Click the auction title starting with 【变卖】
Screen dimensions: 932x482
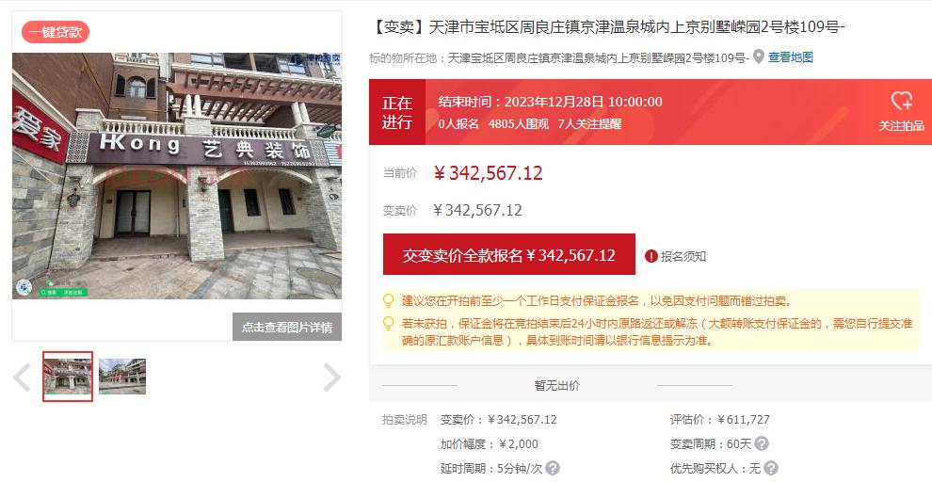click(607, 26)
